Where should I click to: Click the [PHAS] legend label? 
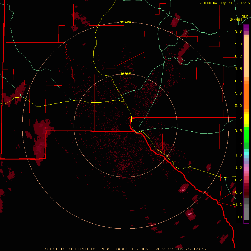click(x=236, y=19)
